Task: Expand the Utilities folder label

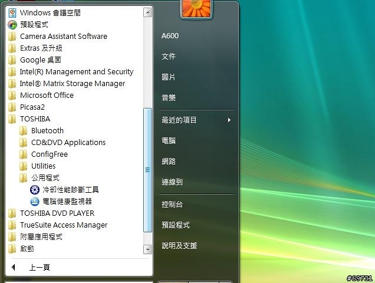Action: pos(43,166)
